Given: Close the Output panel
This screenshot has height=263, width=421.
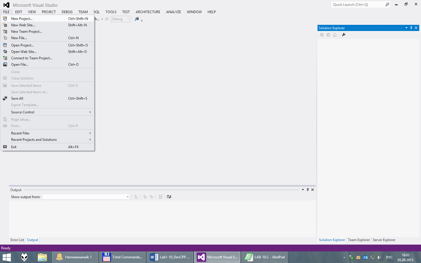Looking at the screenshot, I should point(313,190).
